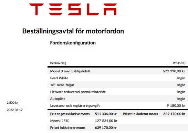Click the 629 990,00 kr price

[174, 71]
